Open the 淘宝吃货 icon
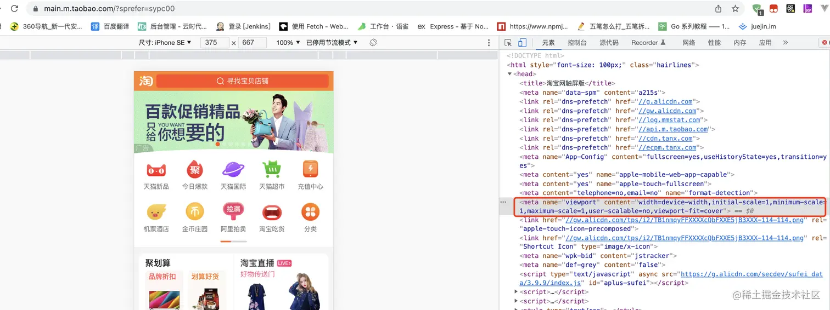Viewport: 830px width, 310px height. click(x=272, y=211)
